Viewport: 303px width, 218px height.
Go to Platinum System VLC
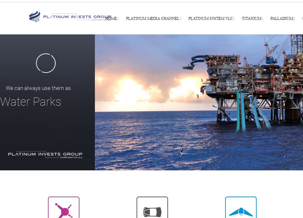click(x=210, y=19)
